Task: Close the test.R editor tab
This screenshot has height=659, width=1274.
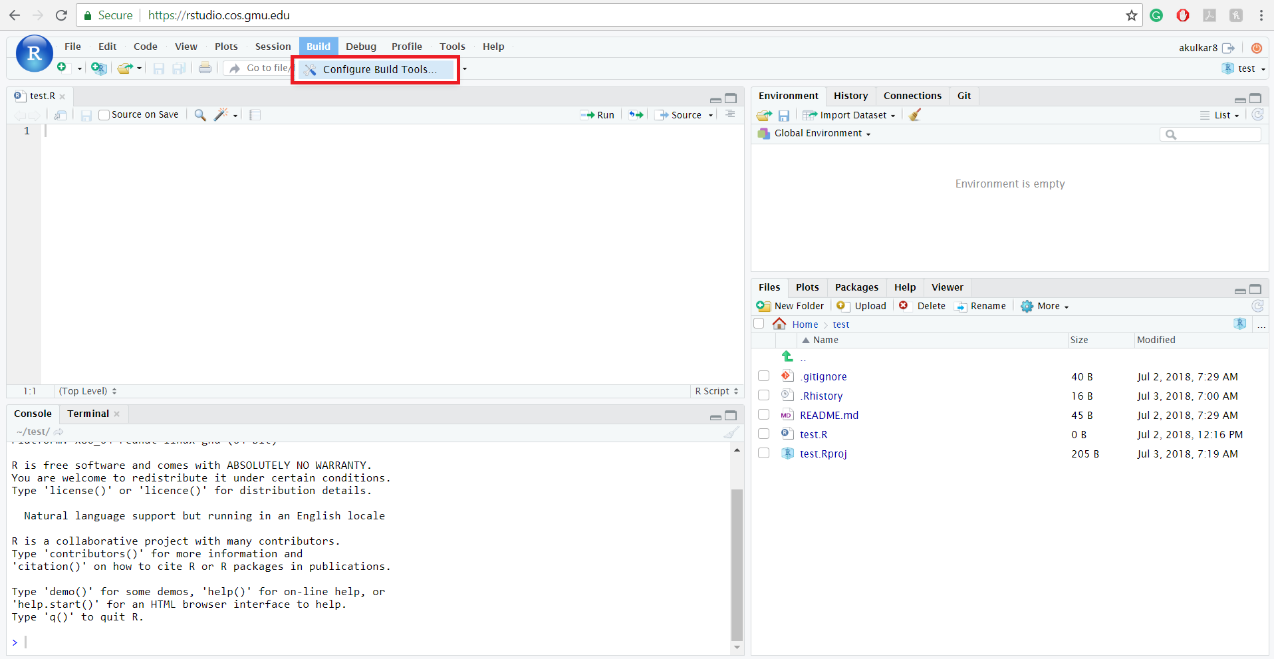Action: [63, 96]
